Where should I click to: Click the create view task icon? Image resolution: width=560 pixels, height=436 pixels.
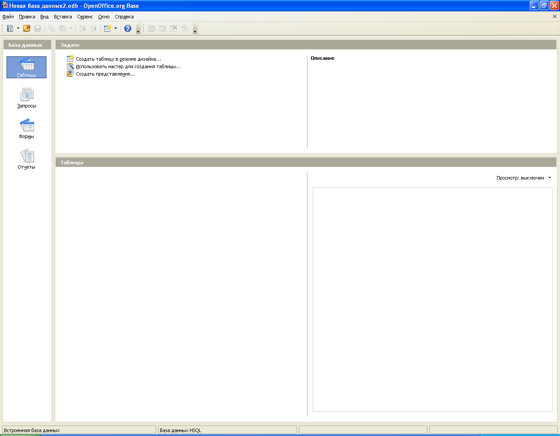tap(70, 74)
